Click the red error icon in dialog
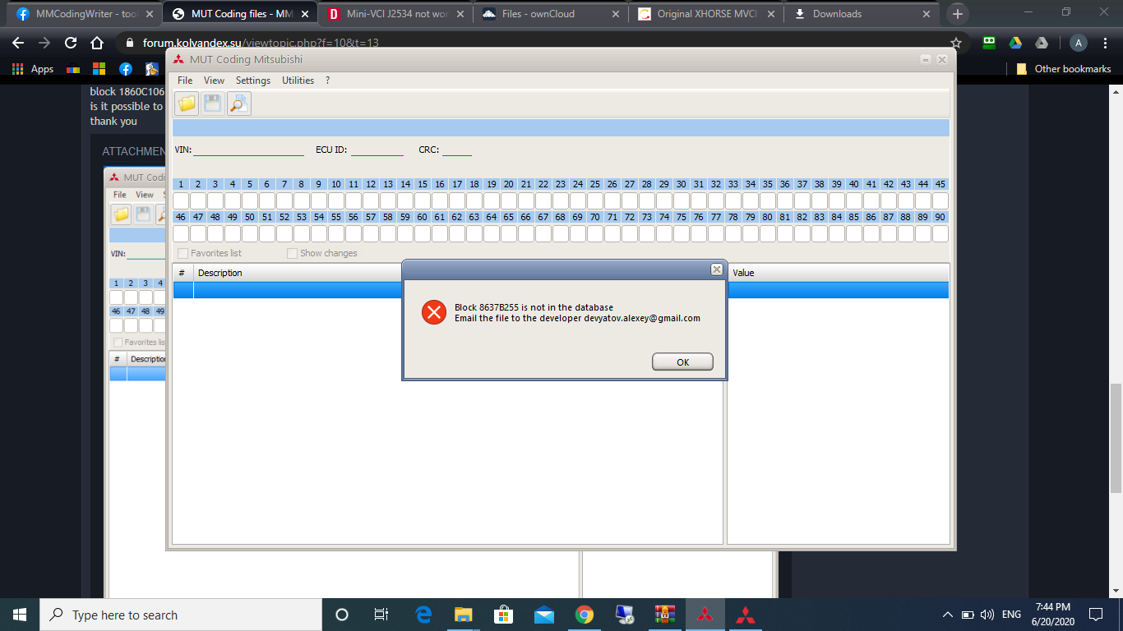 [x=433, y=312]
